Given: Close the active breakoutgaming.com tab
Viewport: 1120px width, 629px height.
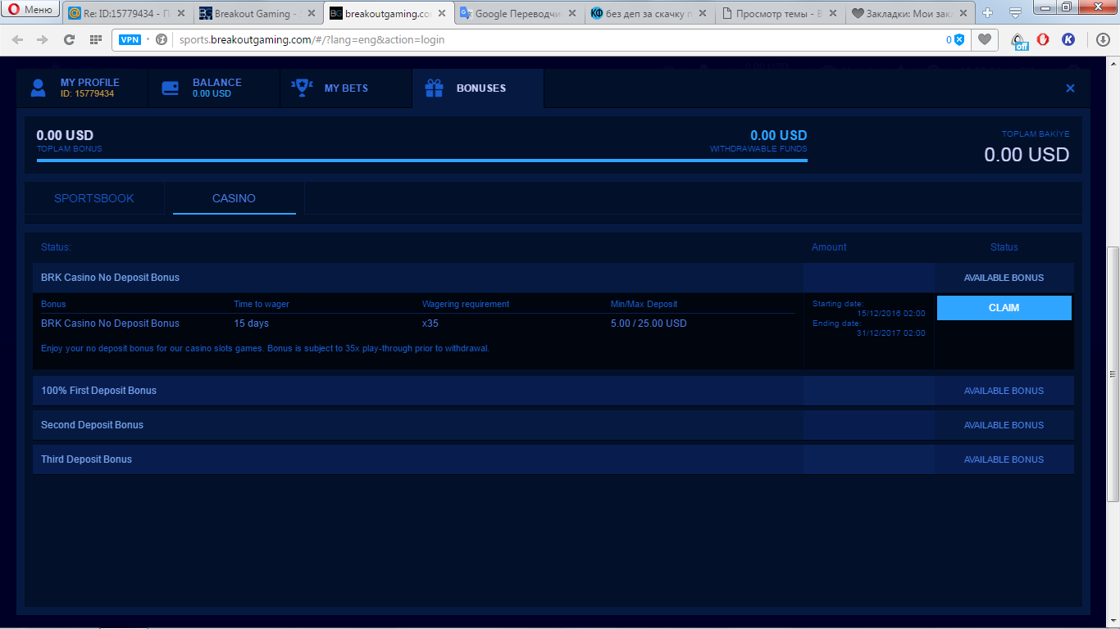Looking at the screenshot, I should point(443,13).
